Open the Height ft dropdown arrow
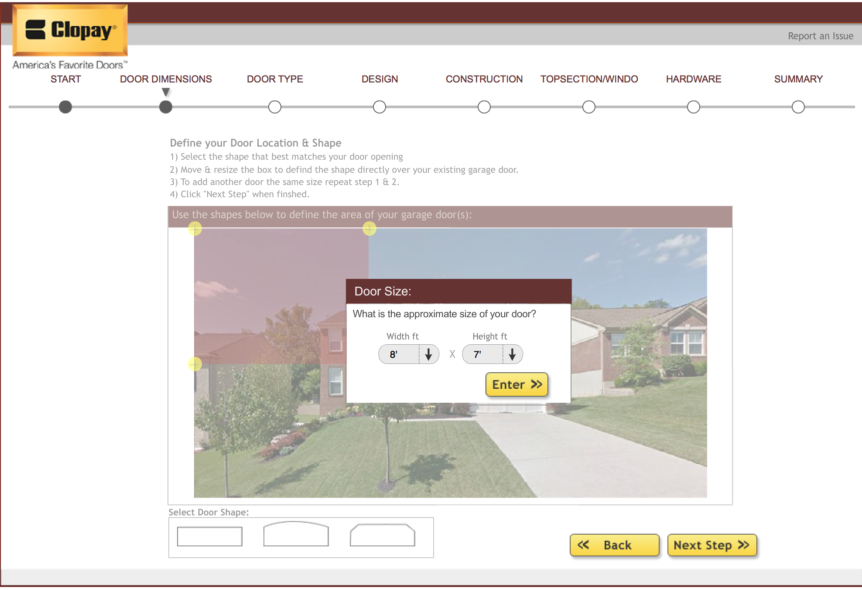The image size is (862, 590). (513, 354)
